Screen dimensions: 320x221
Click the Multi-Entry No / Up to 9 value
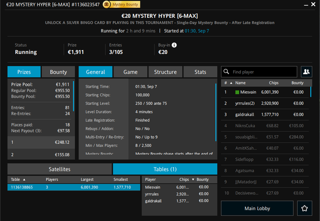pyautogui.click(x=146, y=137)
